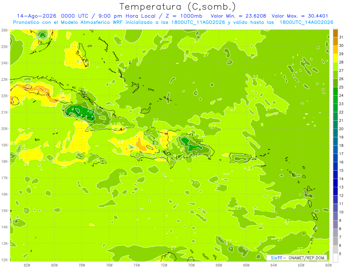Click the gold legend swatch between 29 and 30
Viewport: 349px width, 269px height.
[335, 50]
